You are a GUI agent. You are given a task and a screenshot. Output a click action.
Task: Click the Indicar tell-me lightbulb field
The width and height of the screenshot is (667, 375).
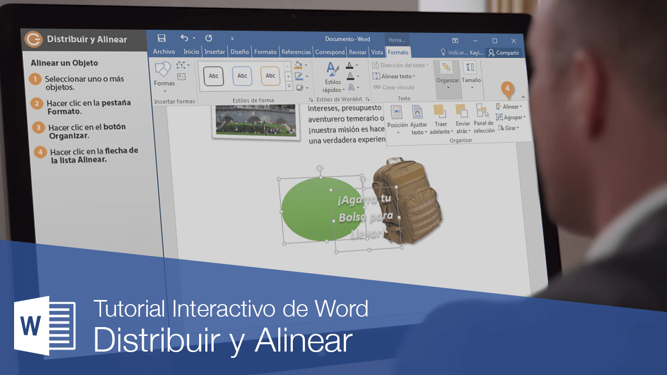[x=455, y=53]
